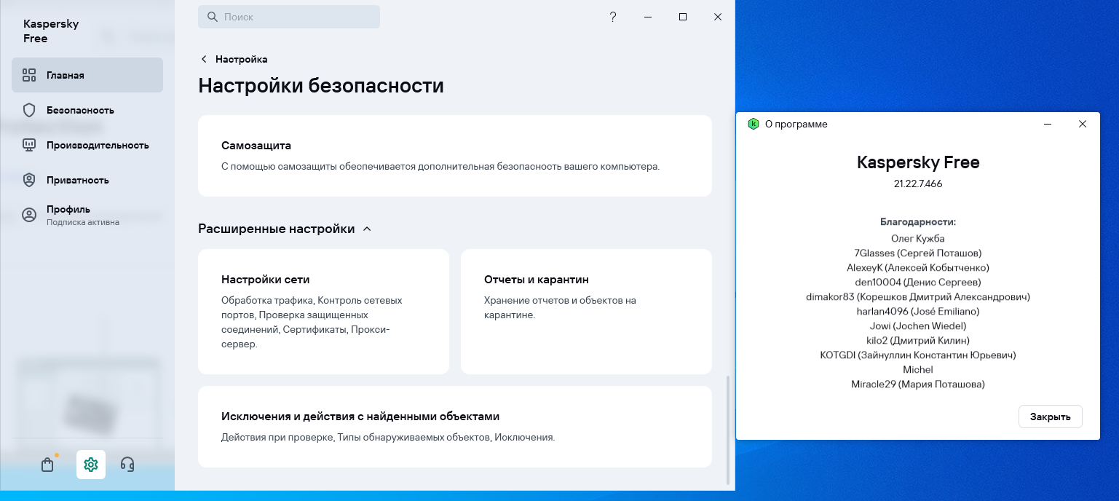Click the credit Miracle29 (Мария Поташова)
Screen dimensions: 1119x501
918,384
